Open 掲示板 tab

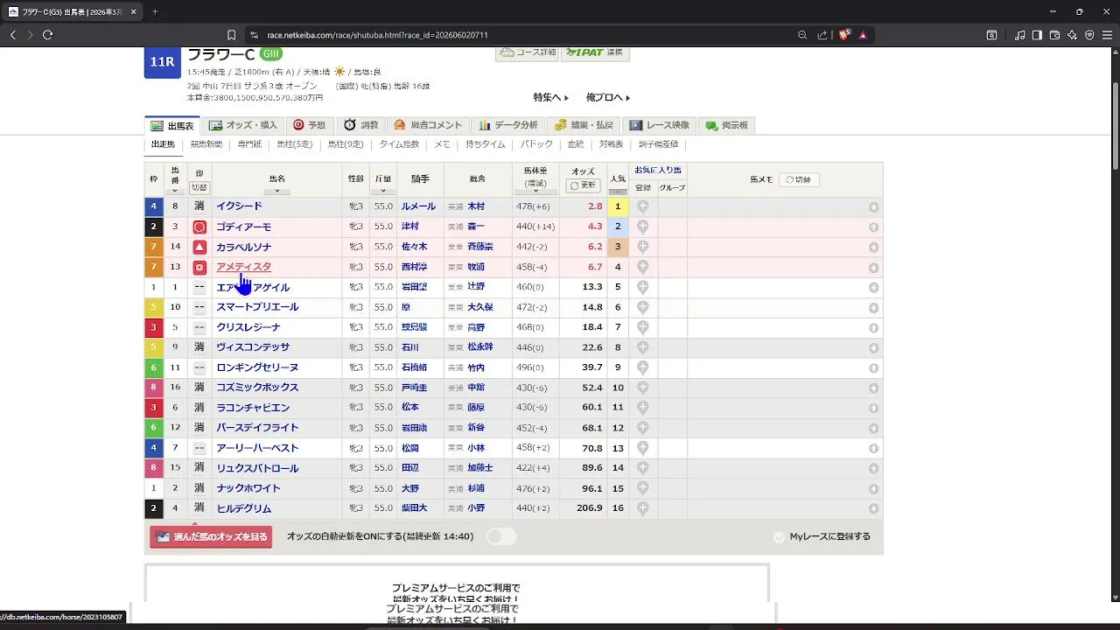click(x=728, y=125)
